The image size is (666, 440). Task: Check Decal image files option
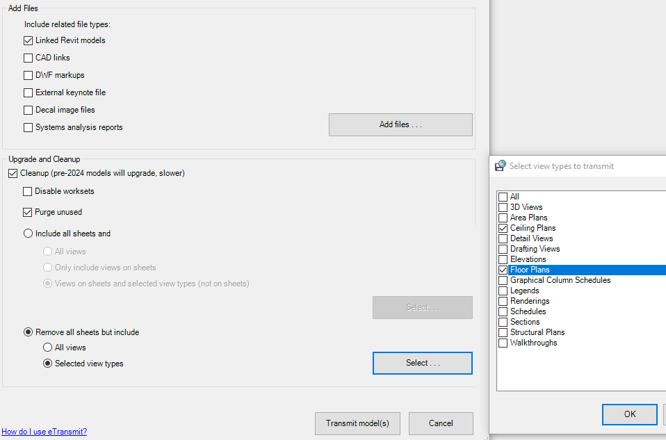[x=28, y=111]
